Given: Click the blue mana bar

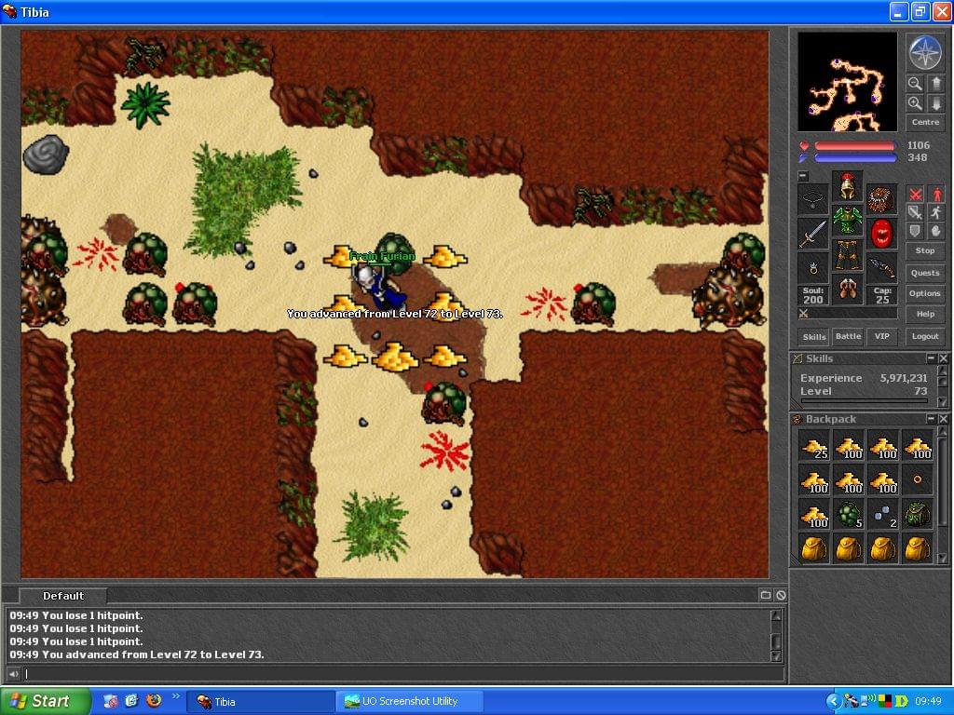Looking at the screenshot, I should tap(855, 158).
